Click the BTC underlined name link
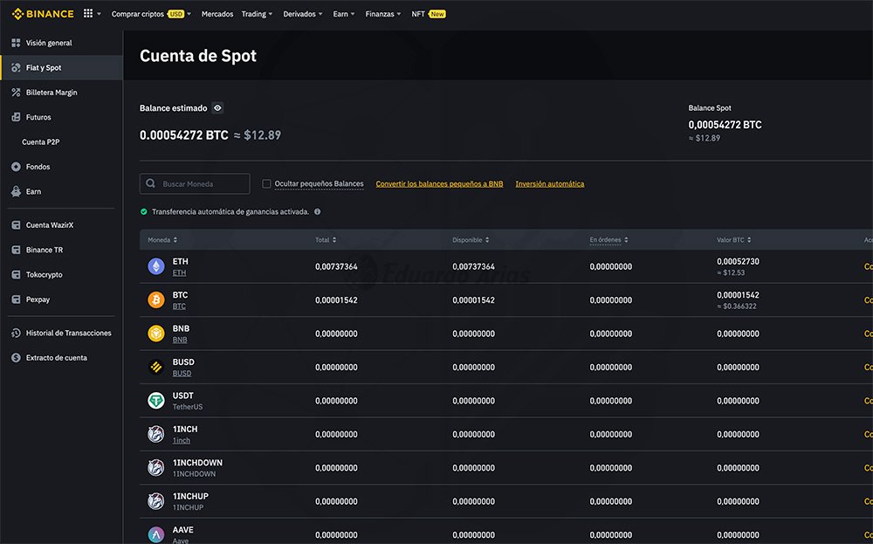873x544 pixels. 179,306
